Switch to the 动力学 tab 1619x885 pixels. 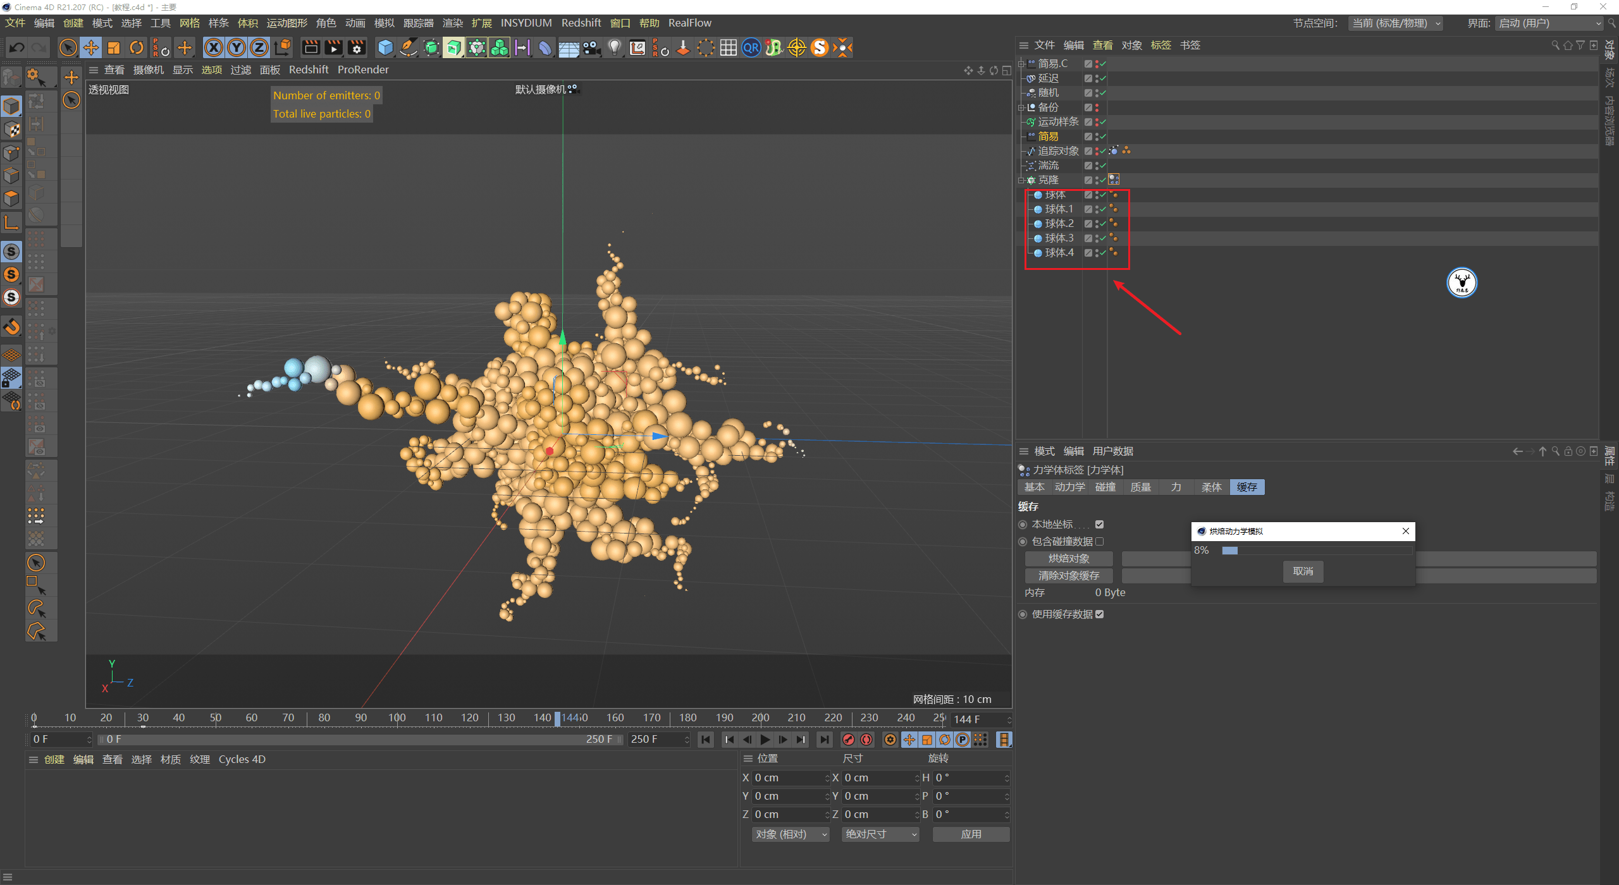[1069, 487]
